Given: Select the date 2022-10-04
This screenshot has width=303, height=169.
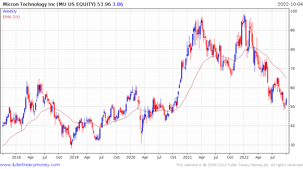Looking at the screenshot, I should (x=290, y=4).
